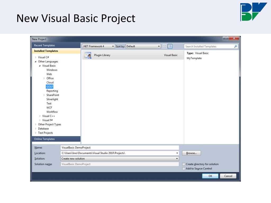The image size is (271, 203).
Task: Expand the Visual C# node
Action: pyautogui.click(x=36, y=57)
